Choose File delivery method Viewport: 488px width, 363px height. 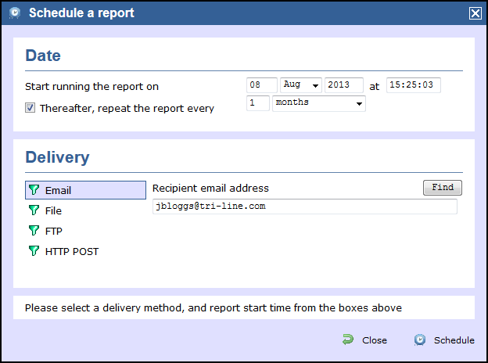(53, 210)
